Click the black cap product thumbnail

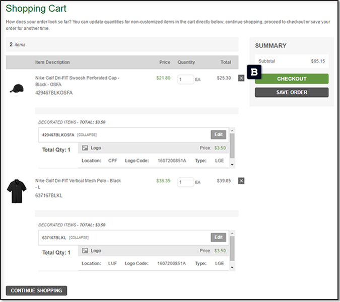click(17, 89)
